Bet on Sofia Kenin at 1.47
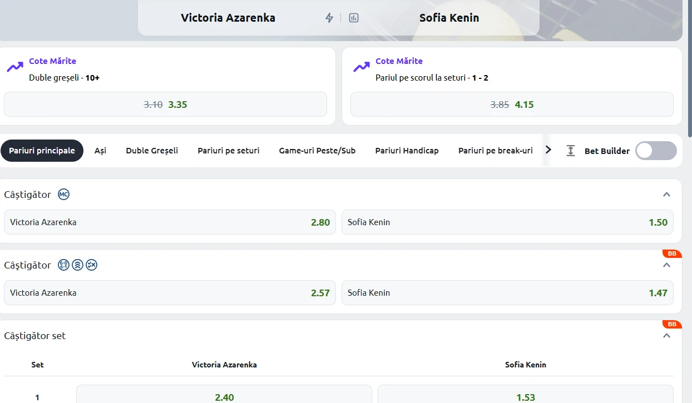Viewport: 692px width, 403px height. [507, 292]
